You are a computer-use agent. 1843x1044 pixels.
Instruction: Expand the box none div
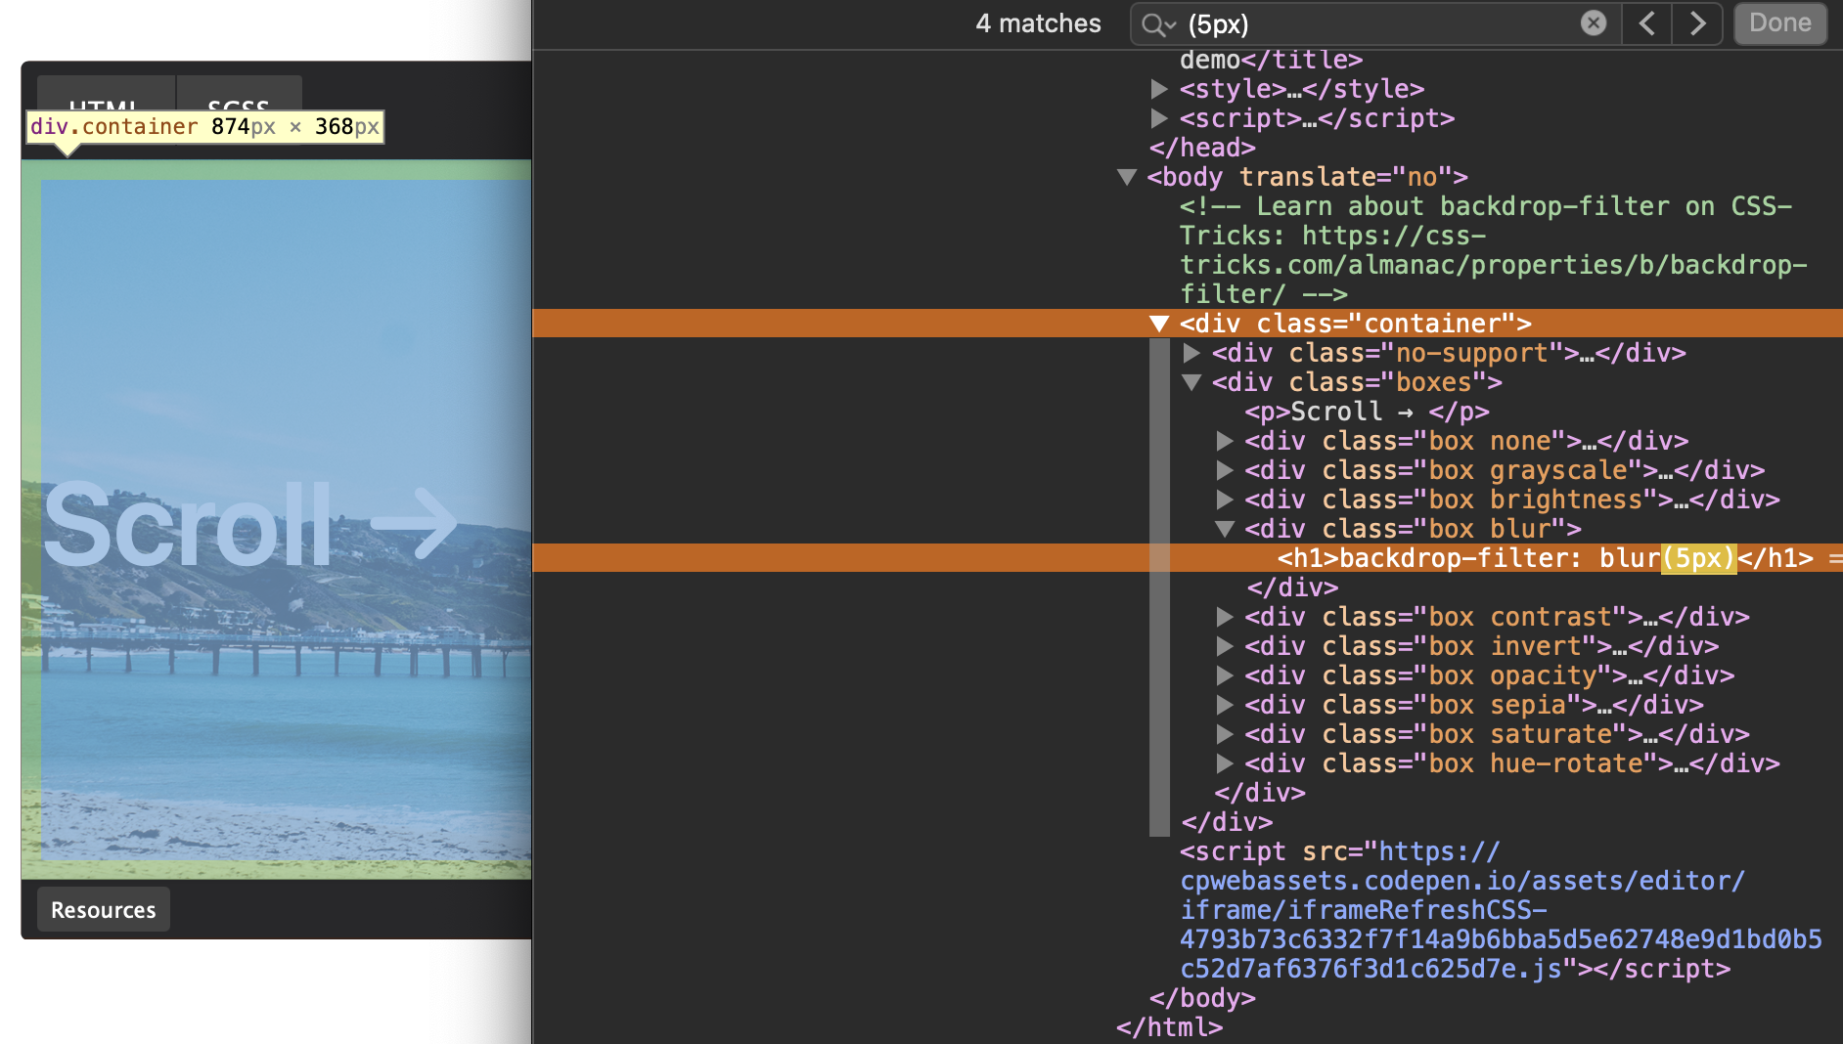click(x=1224, y=441)
